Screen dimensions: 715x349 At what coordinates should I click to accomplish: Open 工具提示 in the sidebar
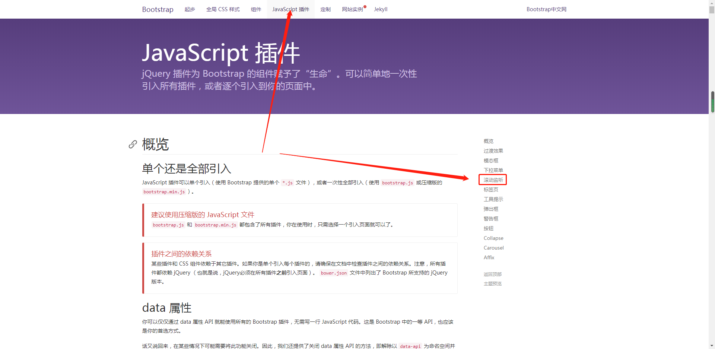[x=493, y=199]
